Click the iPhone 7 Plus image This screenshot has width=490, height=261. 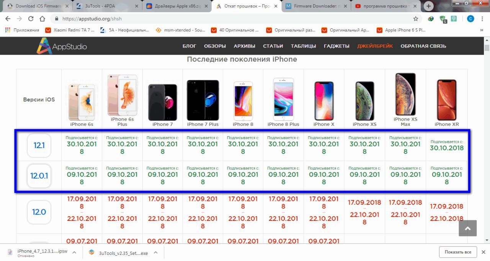pos(203,100)
